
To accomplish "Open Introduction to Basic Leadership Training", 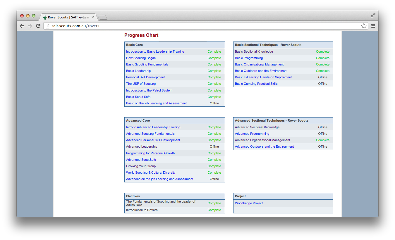I will point(155,51).
